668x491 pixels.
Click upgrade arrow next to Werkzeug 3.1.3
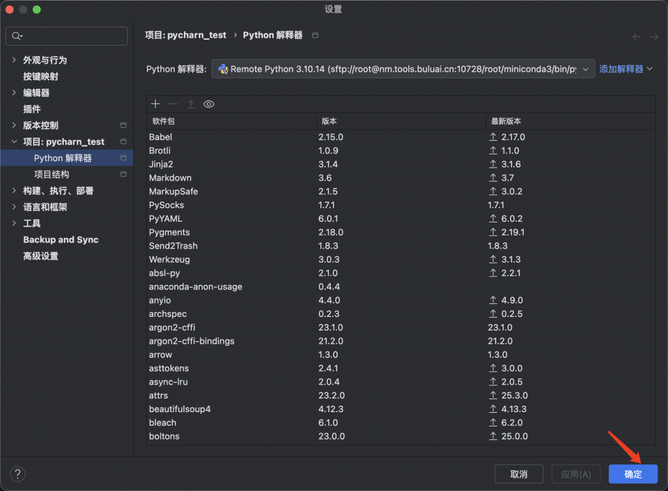(x=493, y=260)
